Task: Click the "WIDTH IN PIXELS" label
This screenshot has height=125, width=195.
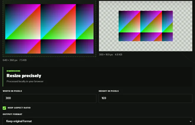Action: [12, 91]
